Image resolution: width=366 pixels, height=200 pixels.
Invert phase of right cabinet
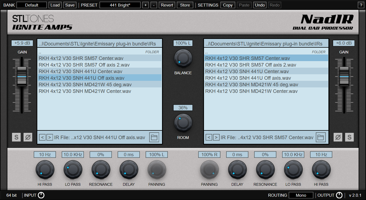pos(338,137)
